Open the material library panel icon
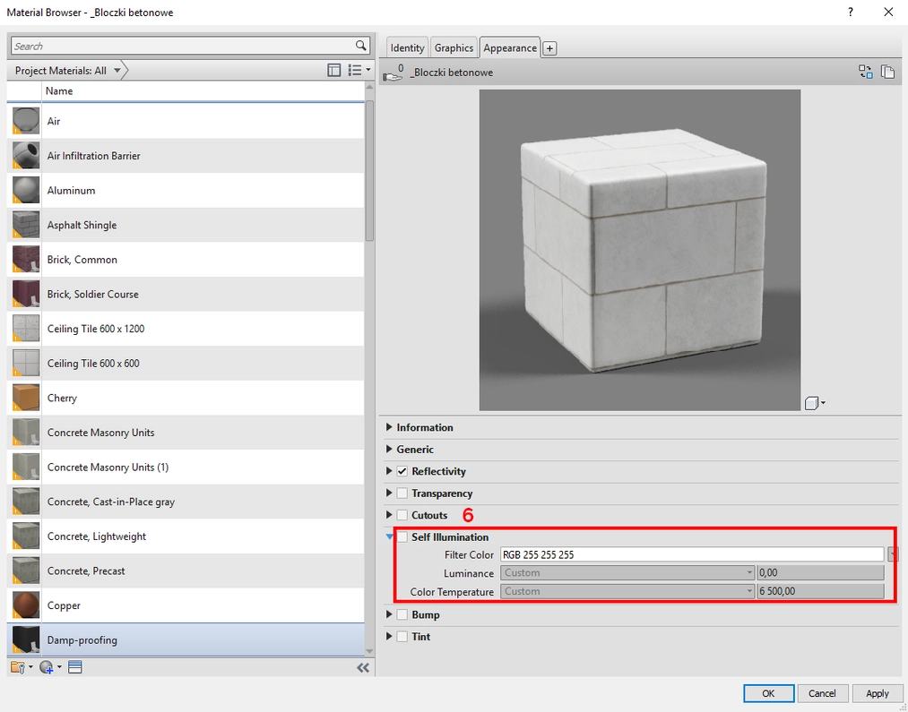The height and width of the screenshot is (712, 908). coord(16,666)
